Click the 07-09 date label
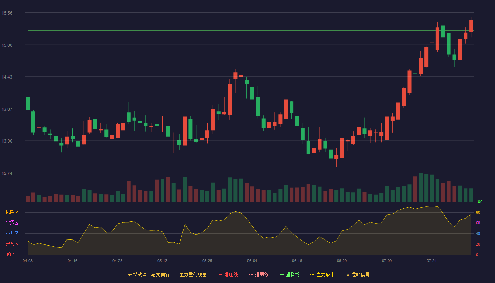Viewport: 495px width, 283px height. pos(387,261)
